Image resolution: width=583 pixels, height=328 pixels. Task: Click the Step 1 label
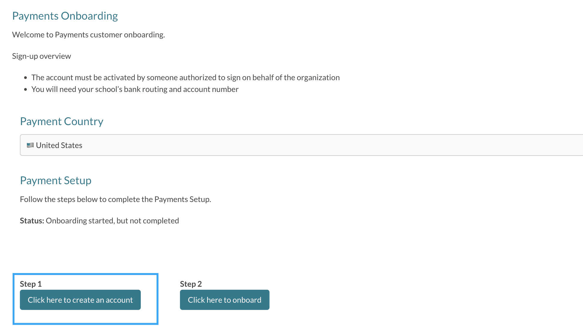(31, 284)
